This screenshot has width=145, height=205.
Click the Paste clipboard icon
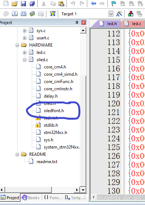pos(61,3)
